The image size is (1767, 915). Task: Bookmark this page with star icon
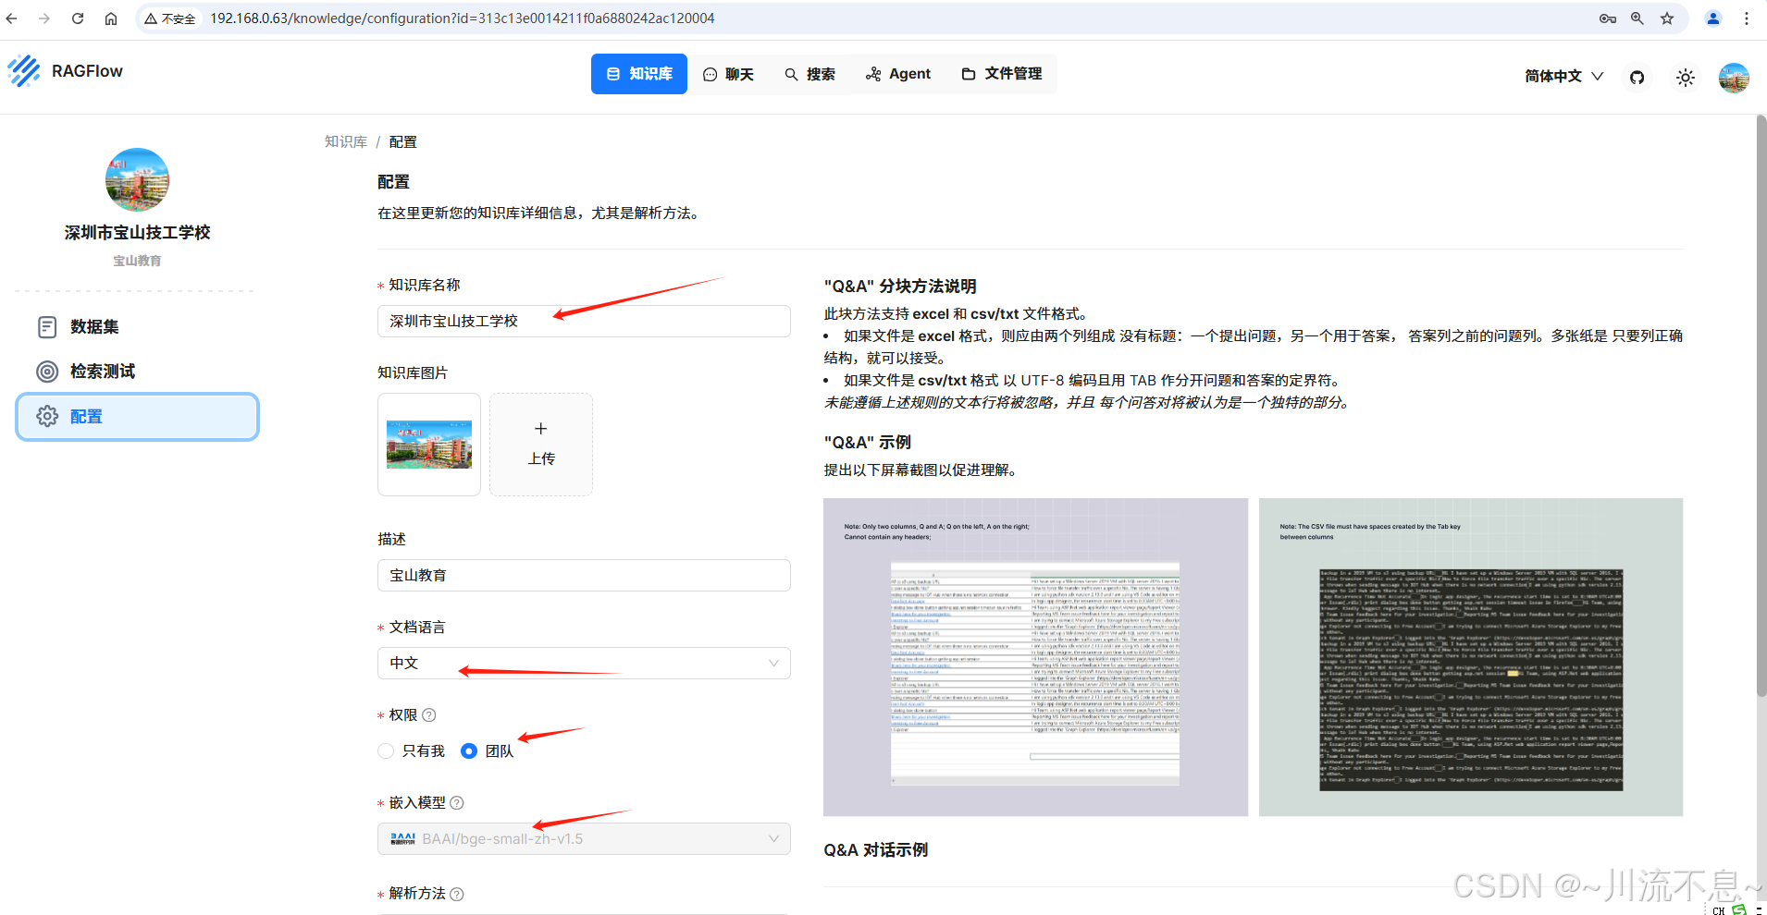1667,18
